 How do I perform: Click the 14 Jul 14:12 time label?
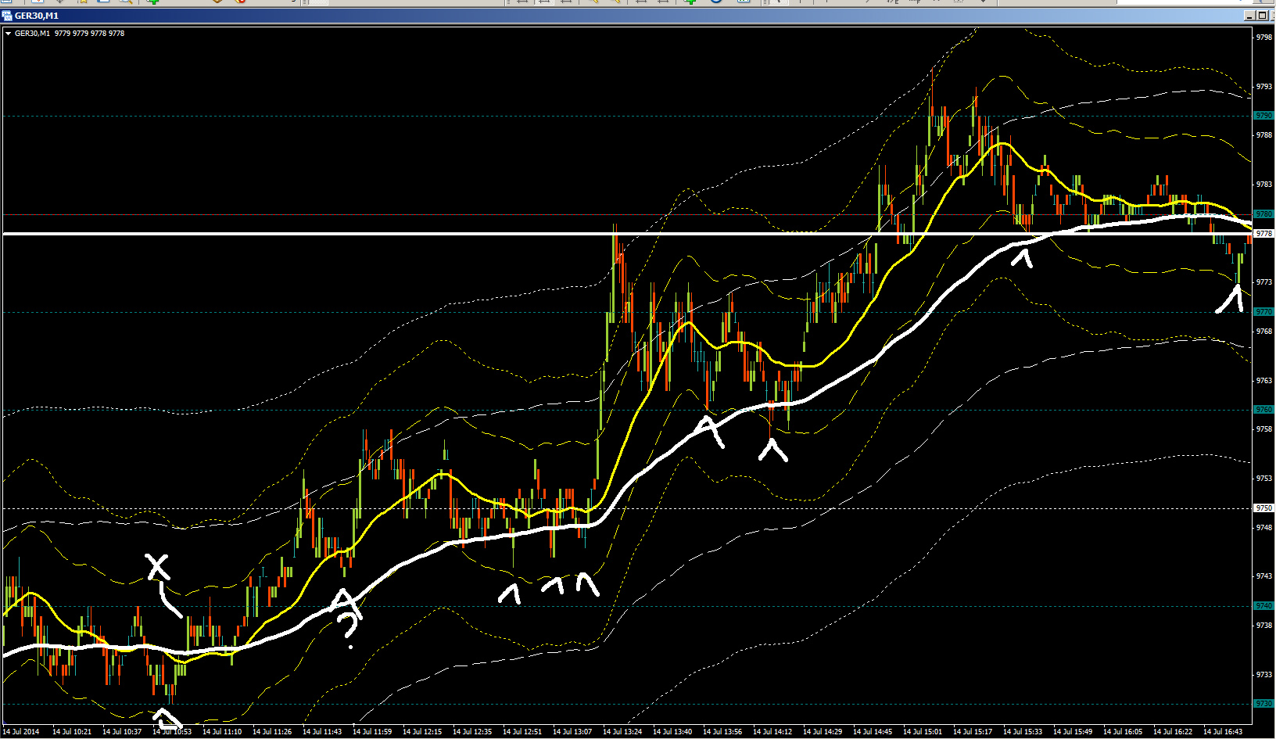(x=772, y=732)
